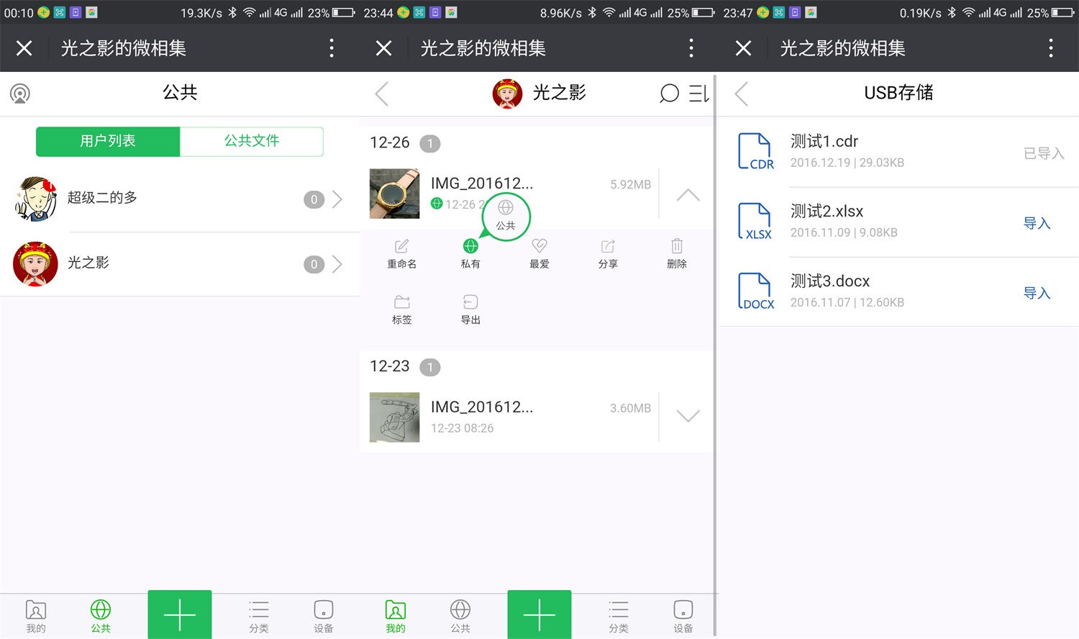Tap the Share (分享) icon
The width and height of the screenshot is (1079, 639).
tap(608, 247)
